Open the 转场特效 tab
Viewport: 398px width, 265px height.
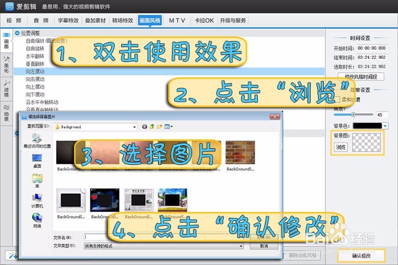pos(123,20)
